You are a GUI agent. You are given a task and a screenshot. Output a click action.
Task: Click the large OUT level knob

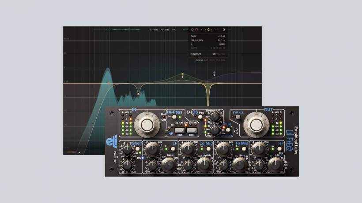click(256, 125)
